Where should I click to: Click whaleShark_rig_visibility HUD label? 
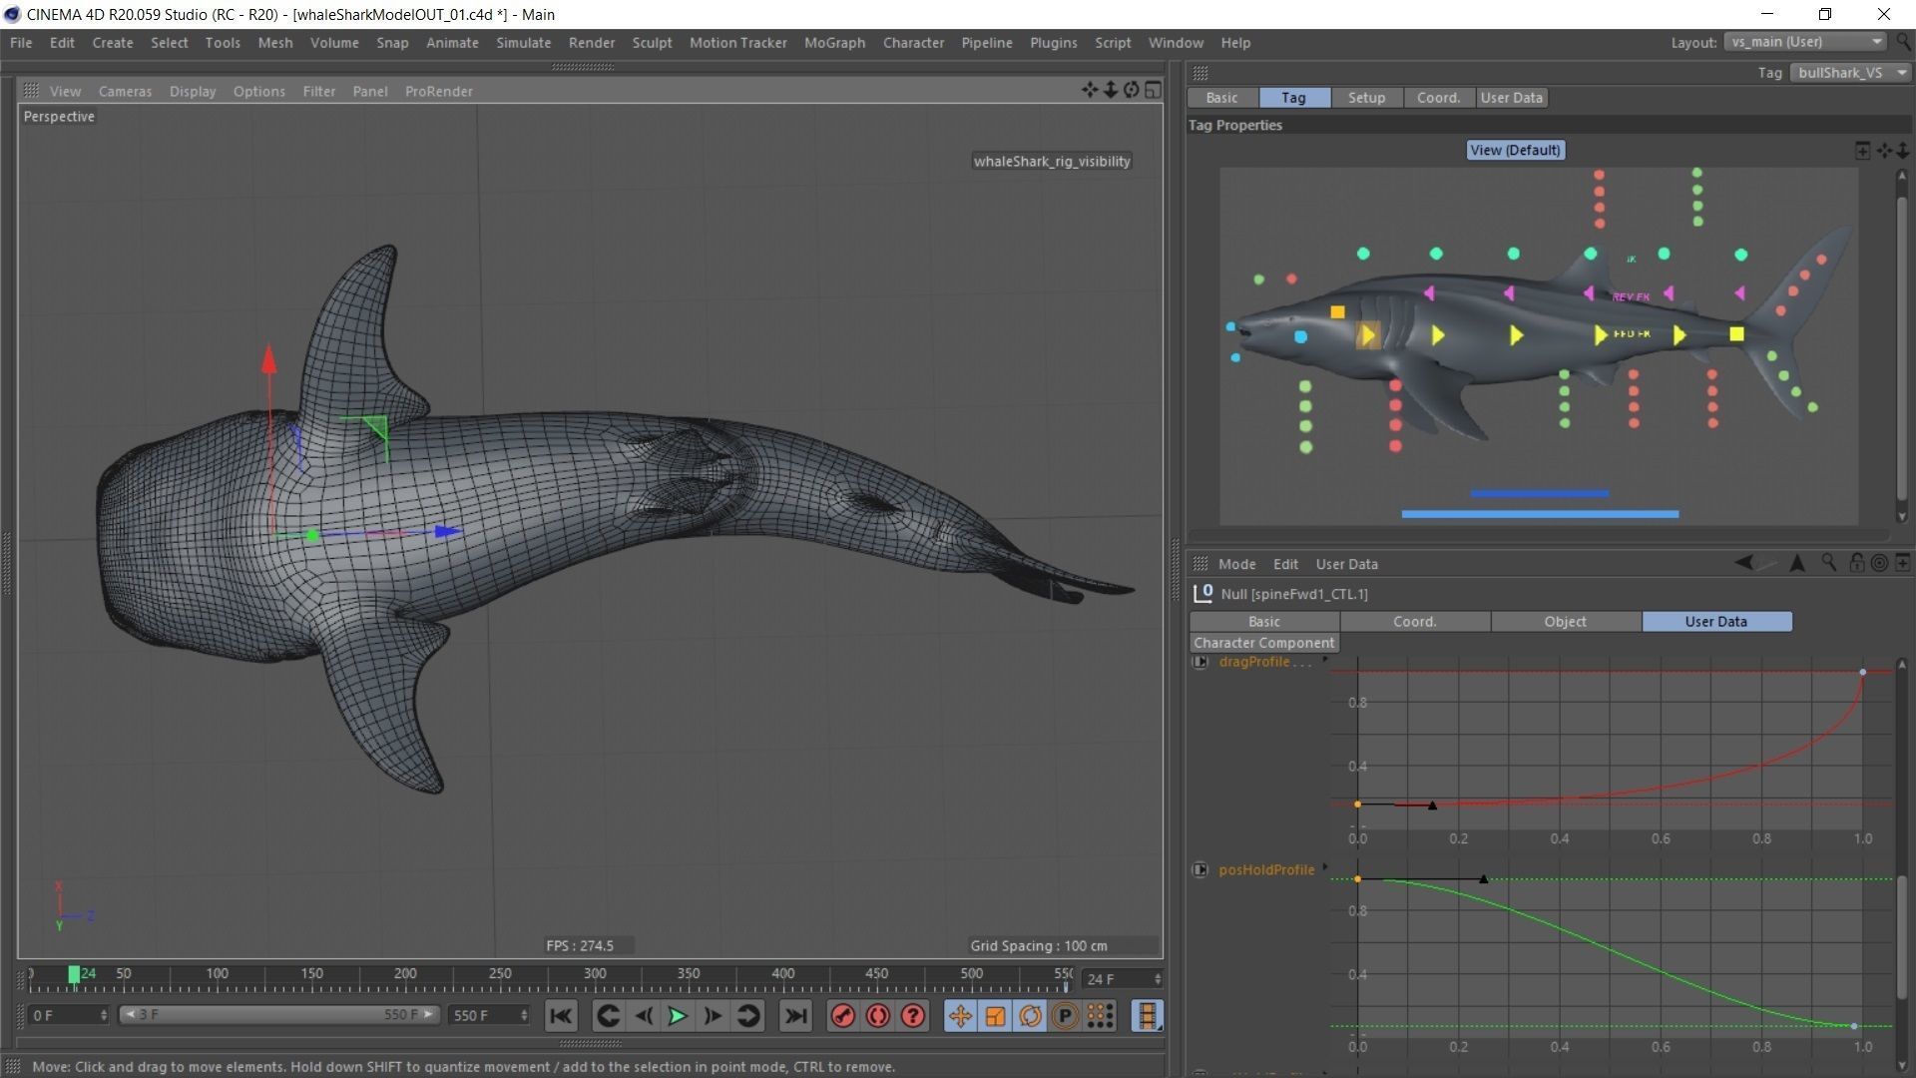pos(1052,161)
